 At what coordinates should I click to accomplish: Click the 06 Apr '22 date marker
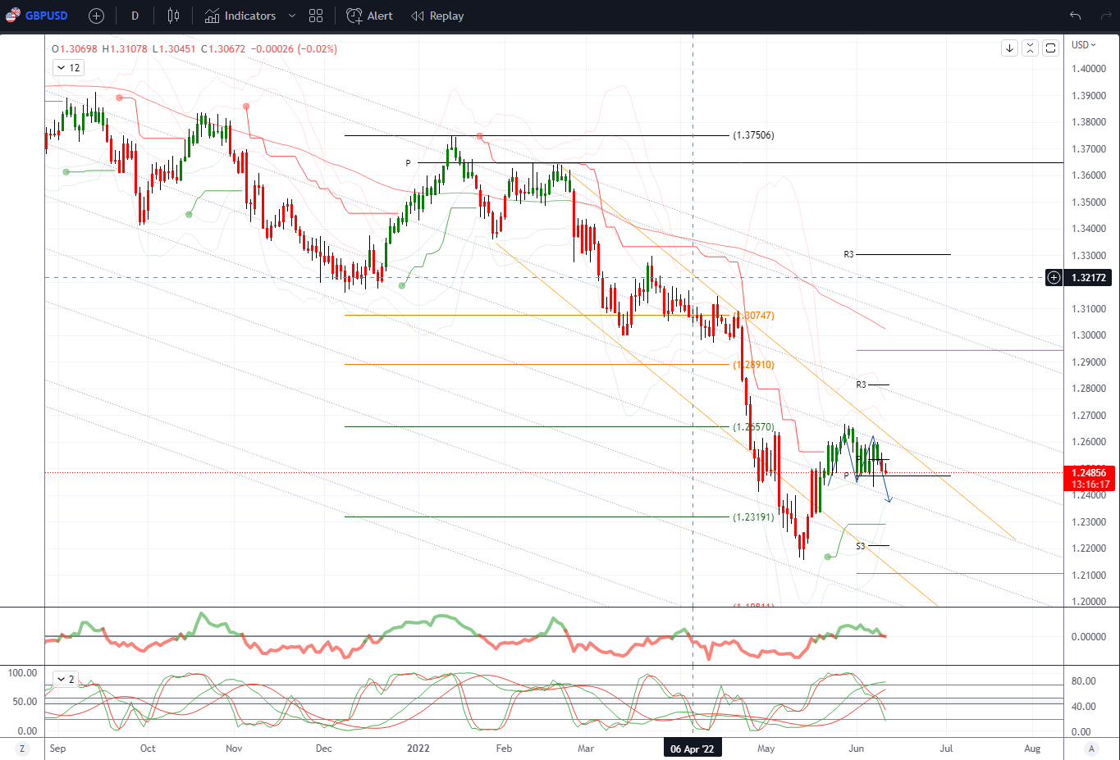point(693,749)
